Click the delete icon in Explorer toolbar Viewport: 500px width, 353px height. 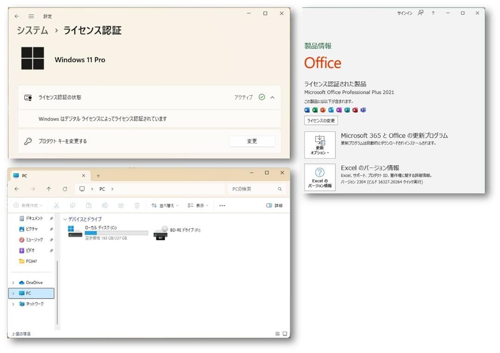coord(136,205)
